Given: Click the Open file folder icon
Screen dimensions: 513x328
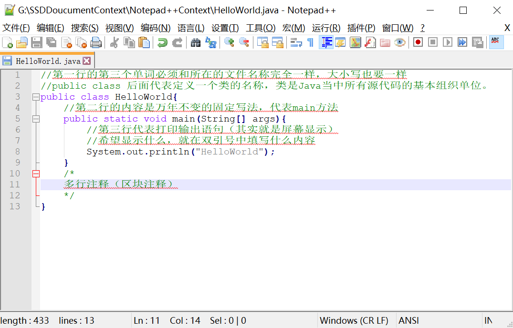Looking at the screenshot, I should [x=22, y=42].
